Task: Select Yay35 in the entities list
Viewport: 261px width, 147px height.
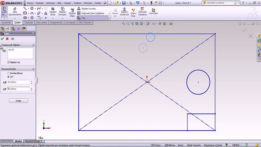Action: (x=11, y=49)
